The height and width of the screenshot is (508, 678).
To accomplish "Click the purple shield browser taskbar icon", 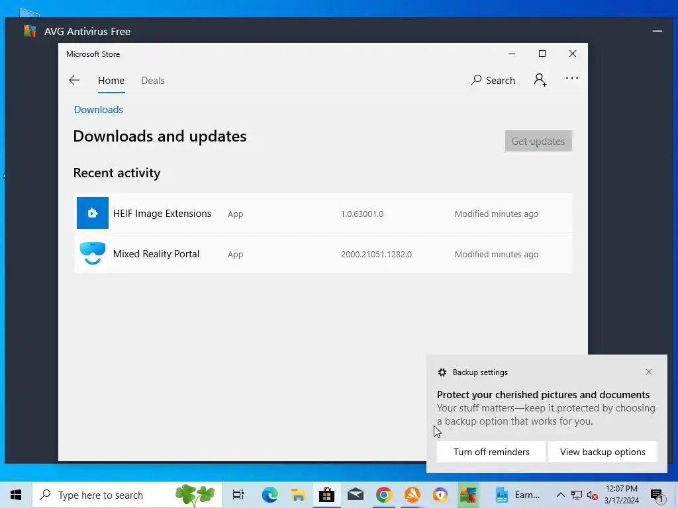I will click(440, 495).
